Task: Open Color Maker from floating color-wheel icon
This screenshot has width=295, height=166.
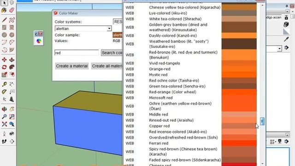Action: tap(39, 41)
